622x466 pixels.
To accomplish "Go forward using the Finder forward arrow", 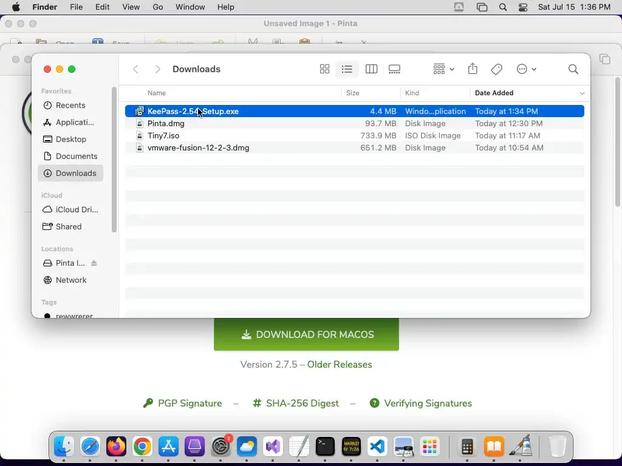I will click(x=157, y=69).
